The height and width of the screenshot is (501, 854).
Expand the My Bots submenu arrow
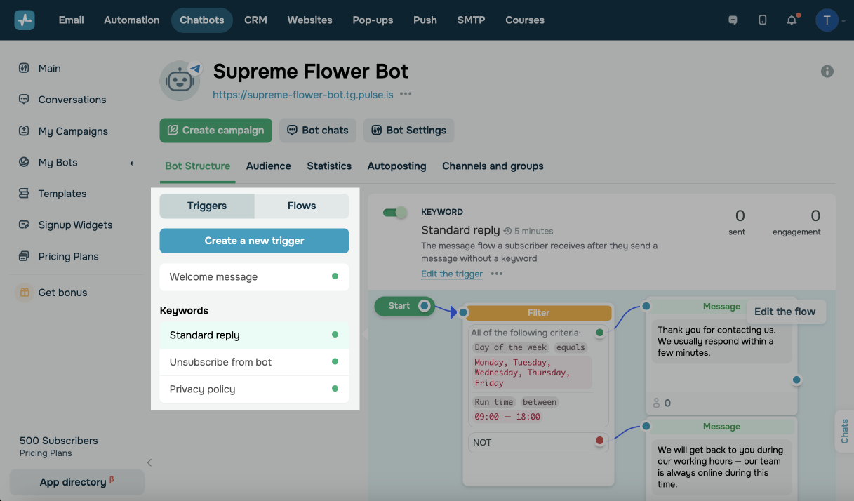coord(131,163)
